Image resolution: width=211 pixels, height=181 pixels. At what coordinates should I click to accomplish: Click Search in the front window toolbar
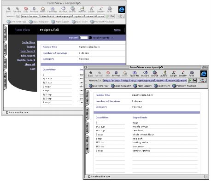pos(155,74)
